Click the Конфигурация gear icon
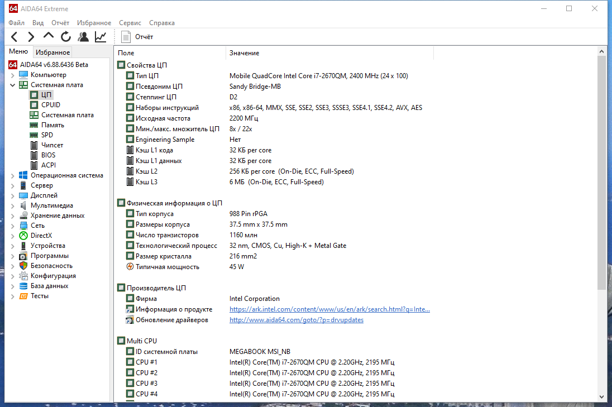This screenshot has width=612, height=407. point(23,276)
